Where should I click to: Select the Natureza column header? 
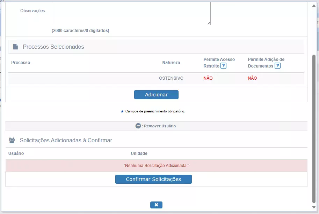pos(171,63)
